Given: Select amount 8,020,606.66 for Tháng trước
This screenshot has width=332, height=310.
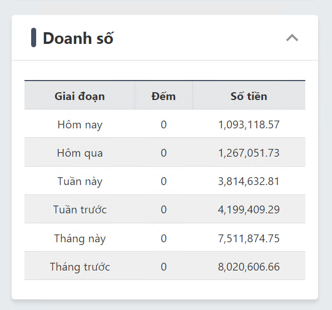Looking at the screenshot, I should [x=249, y=267].
